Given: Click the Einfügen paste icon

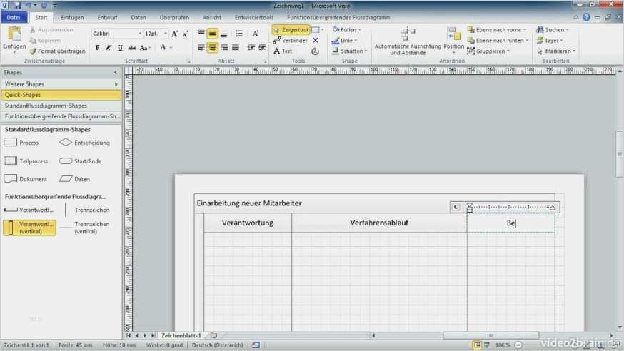Looking at the screenshot, I should click(x=14, y=34).
